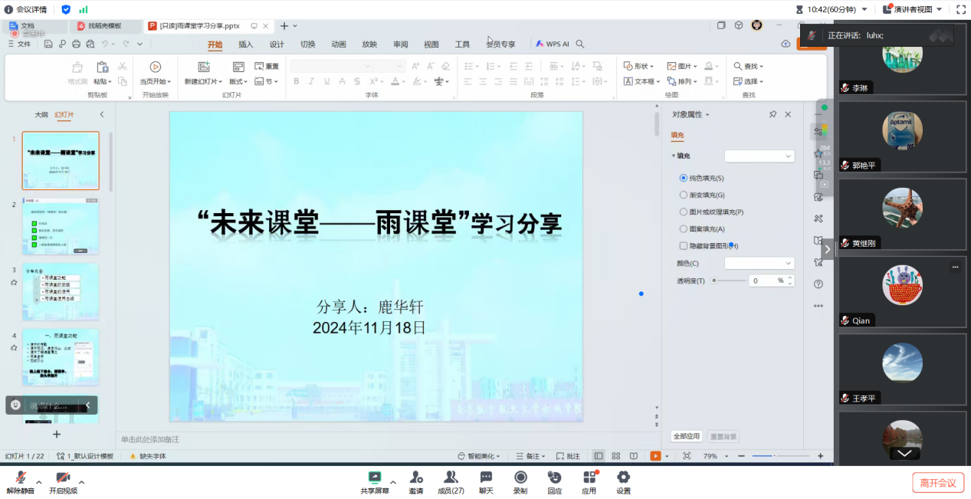The height and width of the screenshot is (499, 971).
Task: Toggle the 隐藏背景图形 checkbox
Action: [x=684, y=246]
